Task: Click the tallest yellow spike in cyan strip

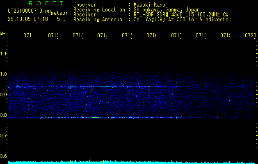Action: click(91, 161)
